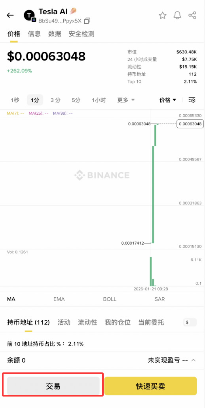Image resolution: width=205 pixels, height=408 pixels.
Task: Select the BOLL indicator
Action: tap(110, 299)
